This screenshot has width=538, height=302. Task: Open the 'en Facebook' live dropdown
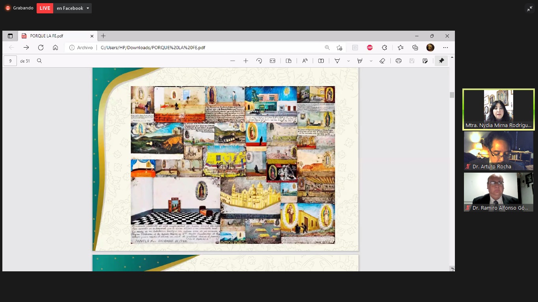pos(73,8)
